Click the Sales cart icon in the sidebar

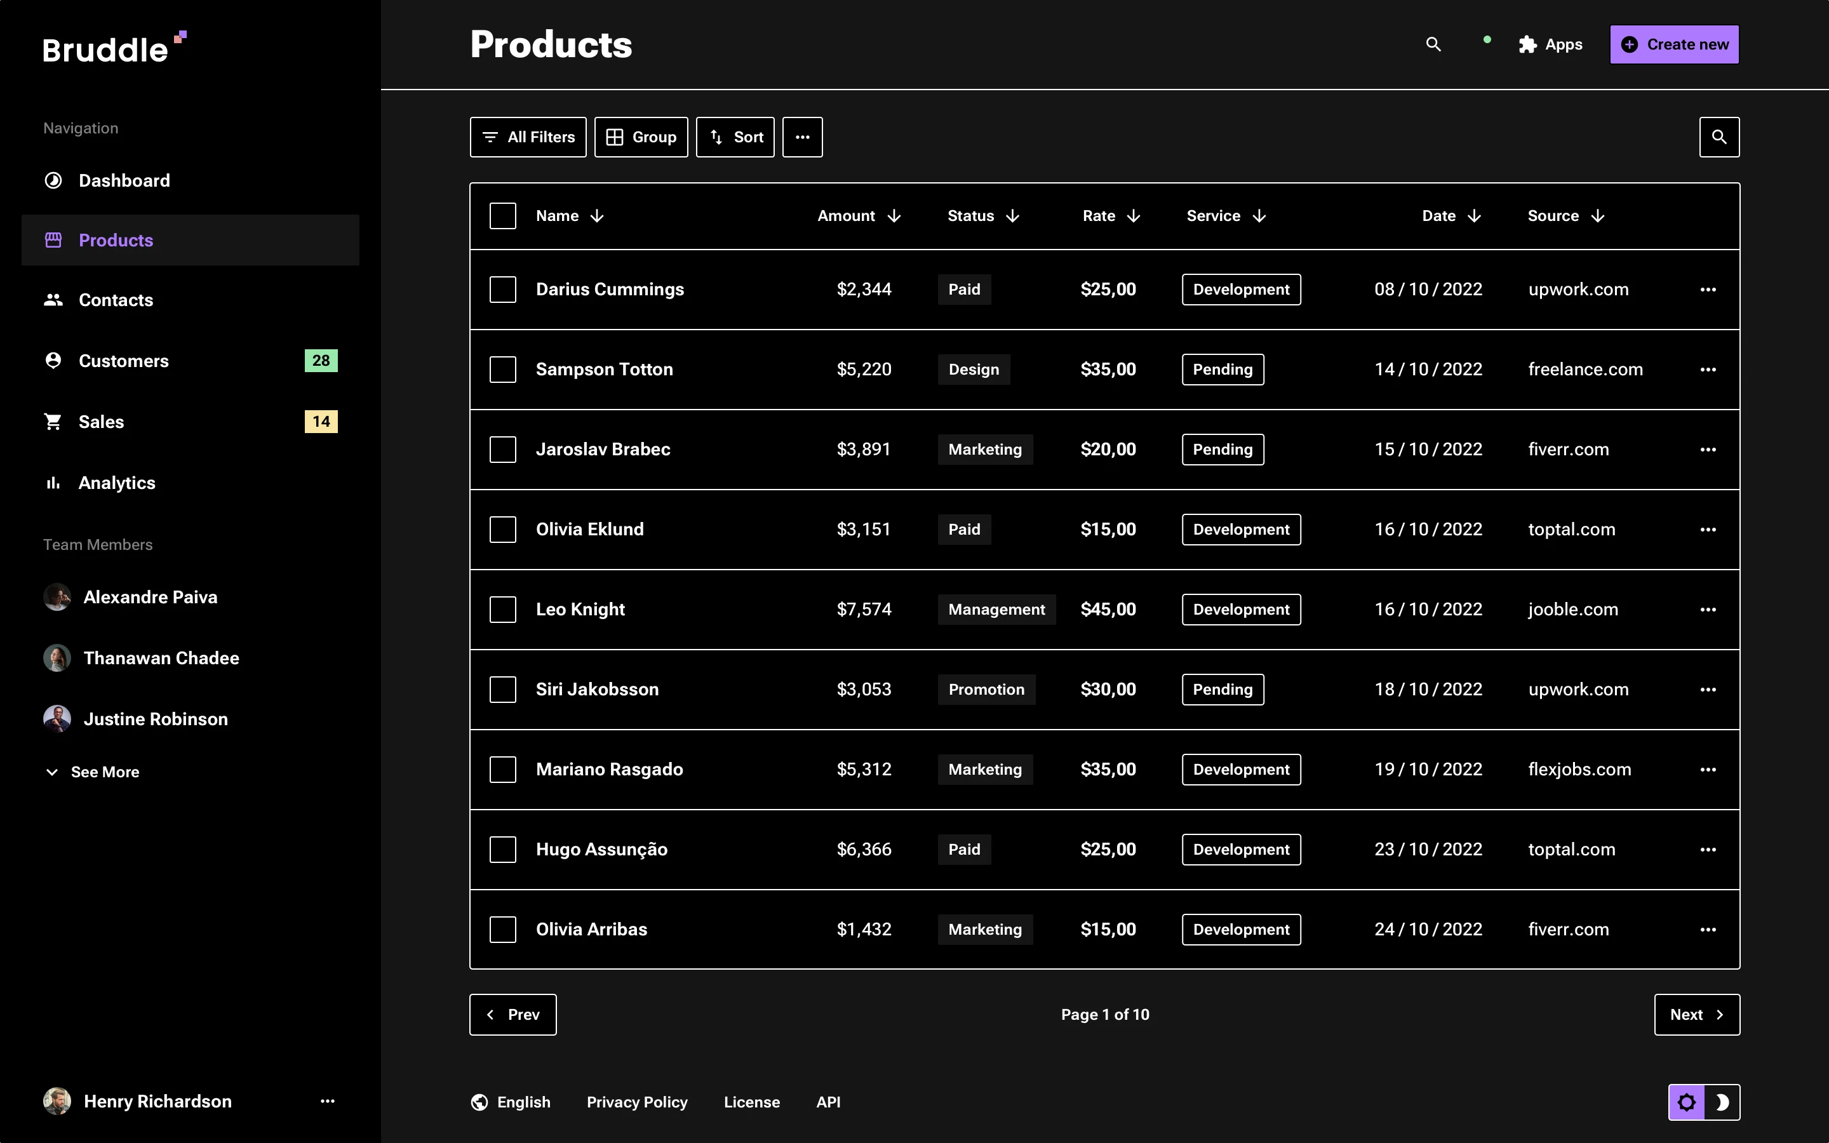tap(53, 421)
